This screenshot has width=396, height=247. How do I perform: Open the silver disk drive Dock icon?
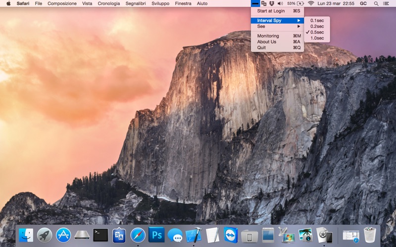tap(82, 236)
